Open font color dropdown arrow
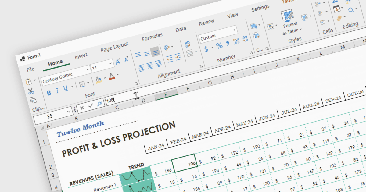 (118, 75)
